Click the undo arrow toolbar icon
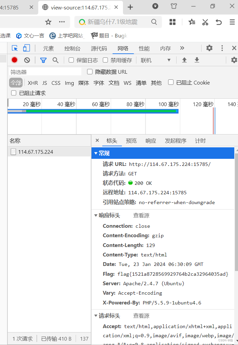 tap(218, 22)
